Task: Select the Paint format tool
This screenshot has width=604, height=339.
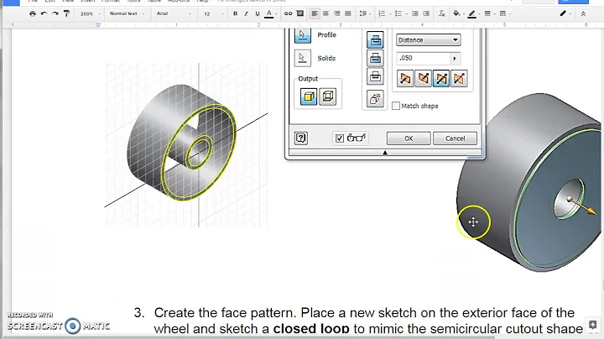Action: (x=66, y=13)
